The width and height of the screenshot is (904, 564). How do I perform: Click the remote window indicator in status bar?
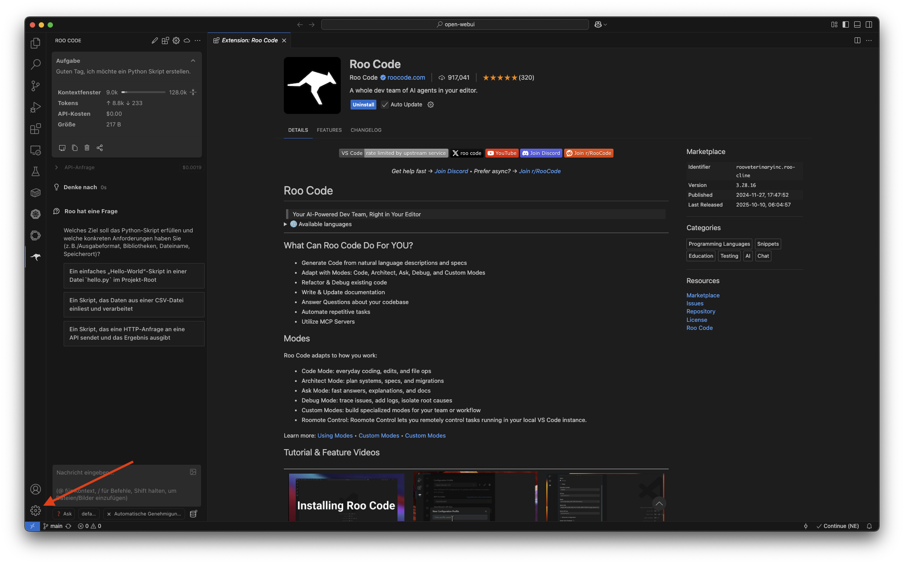[x=32, y=526]
